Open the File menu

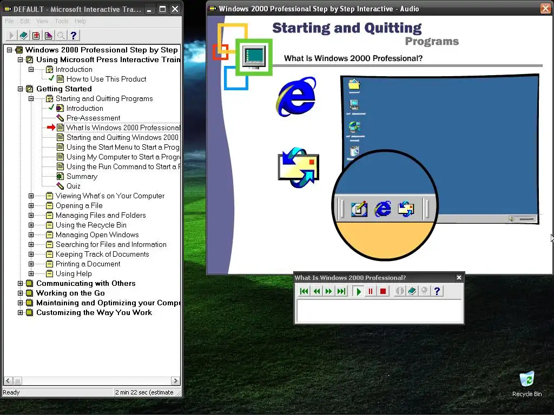click(x=9, y=21)
